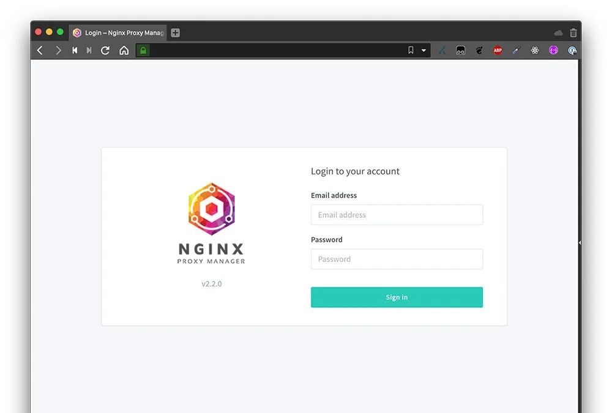Image resolution: width=612 pixels, height=413 pixels.
Task: Click the v2.2.0 version text
Action: click(x=212, y=284)
